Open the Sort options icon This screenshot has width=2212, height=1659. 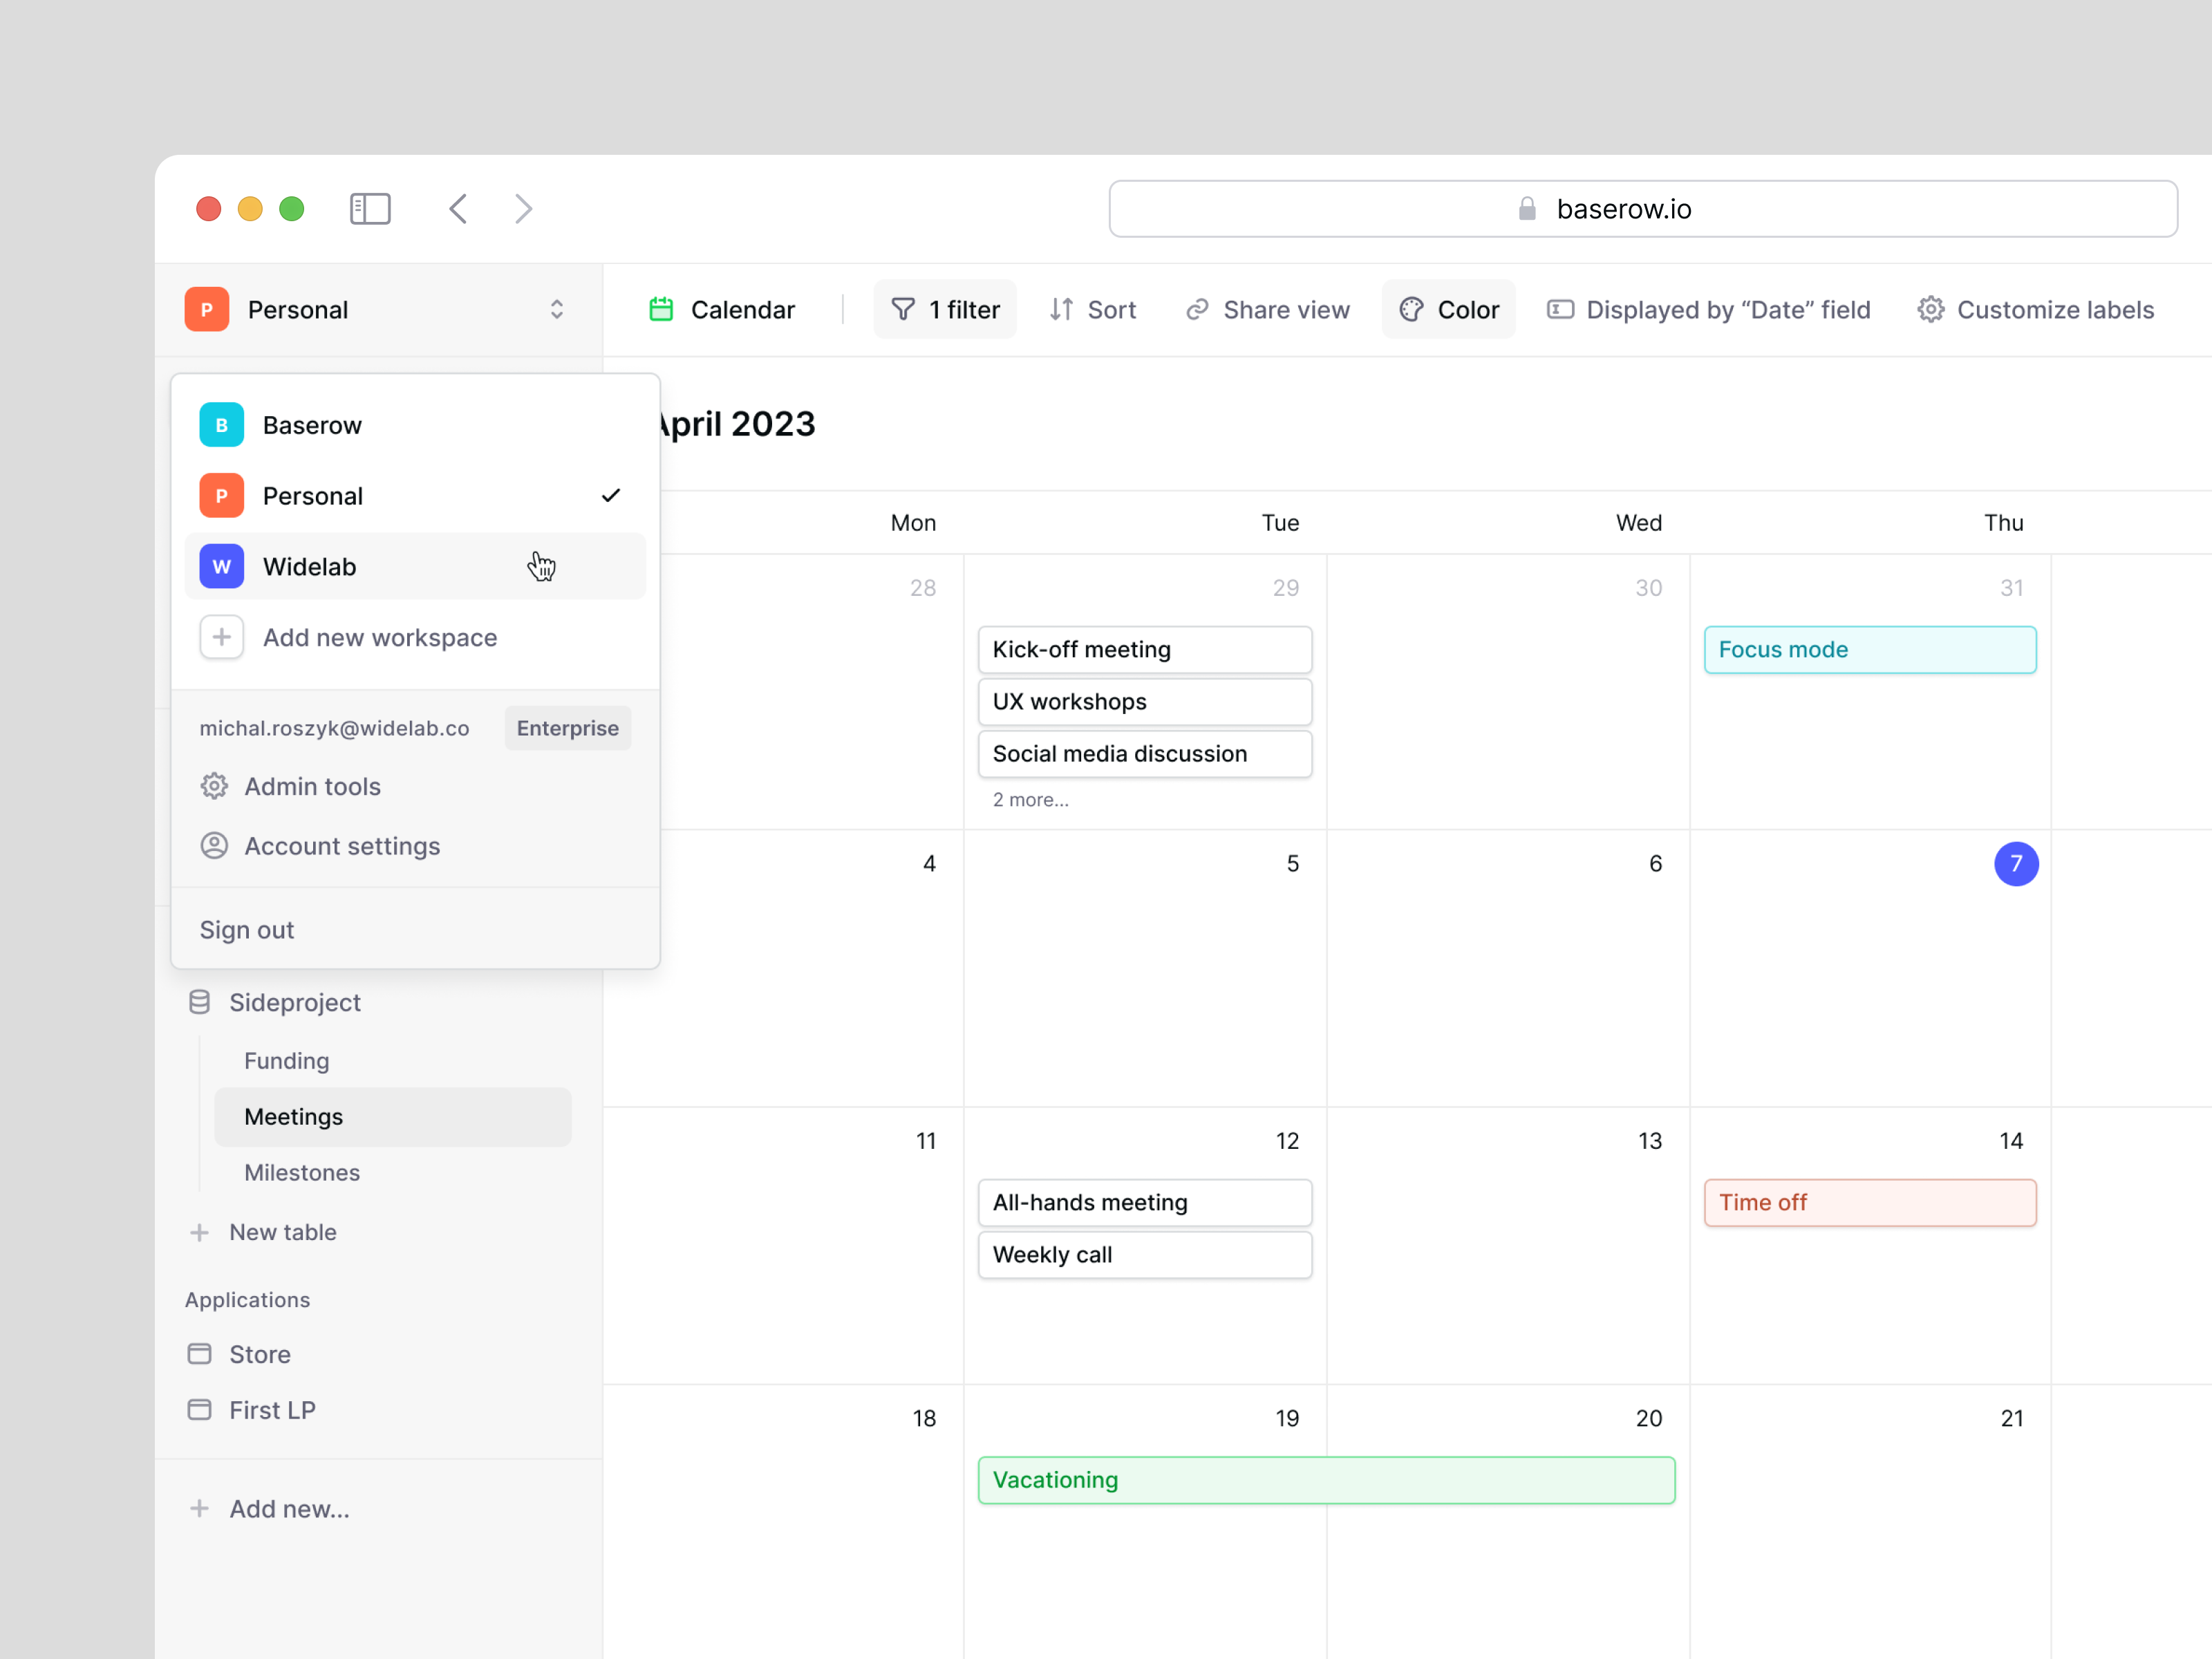[1062, 309]
